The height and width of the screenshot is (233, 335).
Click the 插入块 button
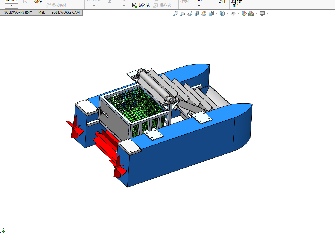[x=141, y=5]
